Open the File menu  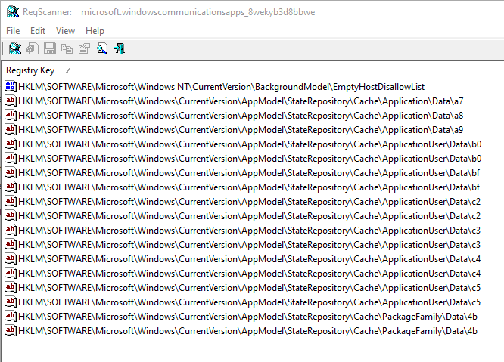13,31
